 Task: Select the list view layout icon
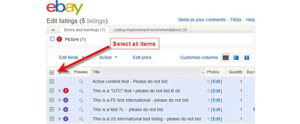[226, 58]
